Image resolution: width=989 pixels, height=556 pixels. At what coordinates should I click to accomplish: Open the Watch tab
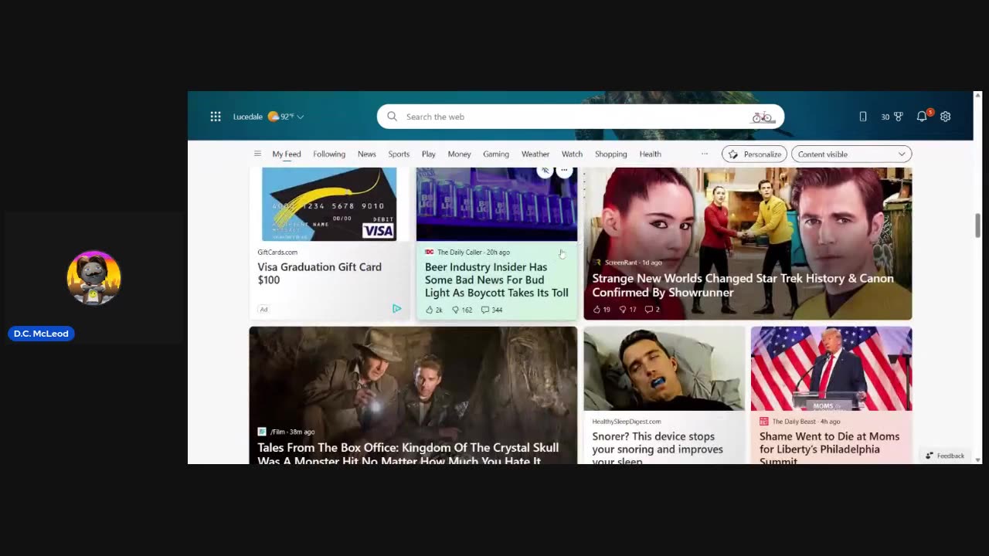pos(572,154)
